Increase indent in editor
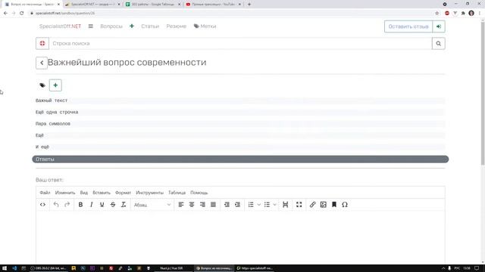 [x=237, y=205]
